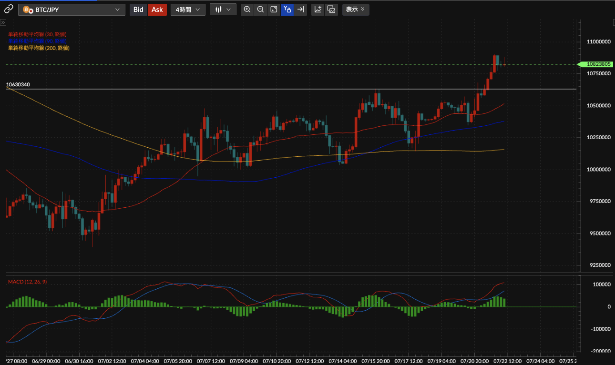
Task: Select the 単純移動平均線 (30, 終値) indicator label
Action: pos(37,35)
